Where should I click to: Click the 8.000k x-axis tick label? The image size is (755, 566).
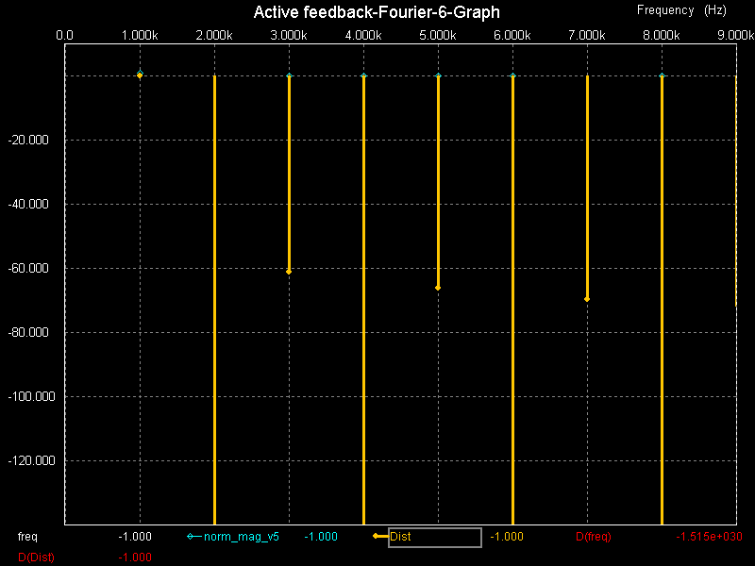662,36
